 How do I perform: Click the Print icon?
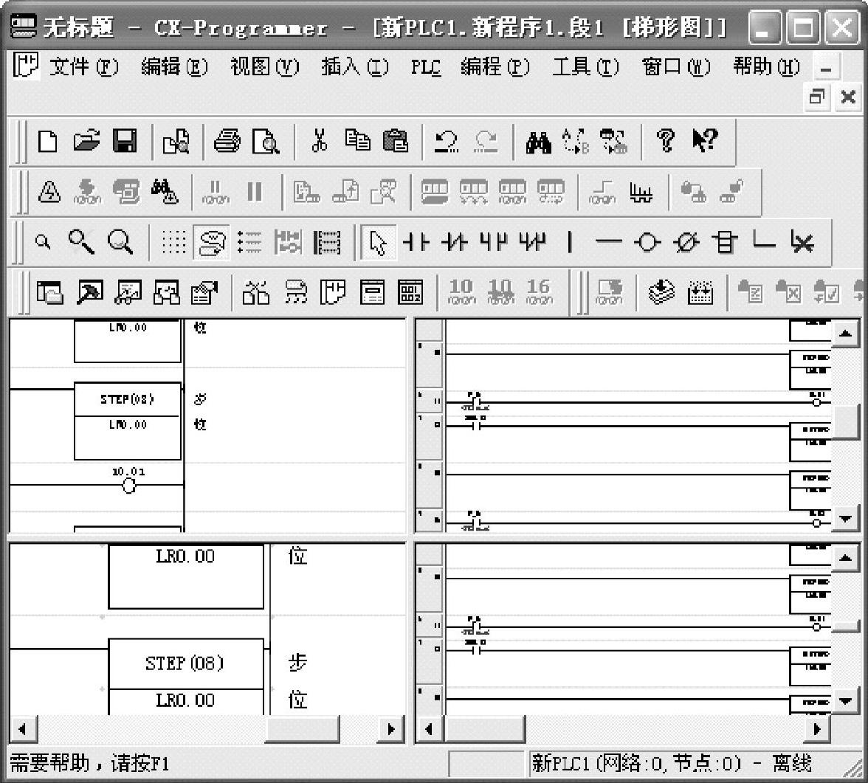227,141
